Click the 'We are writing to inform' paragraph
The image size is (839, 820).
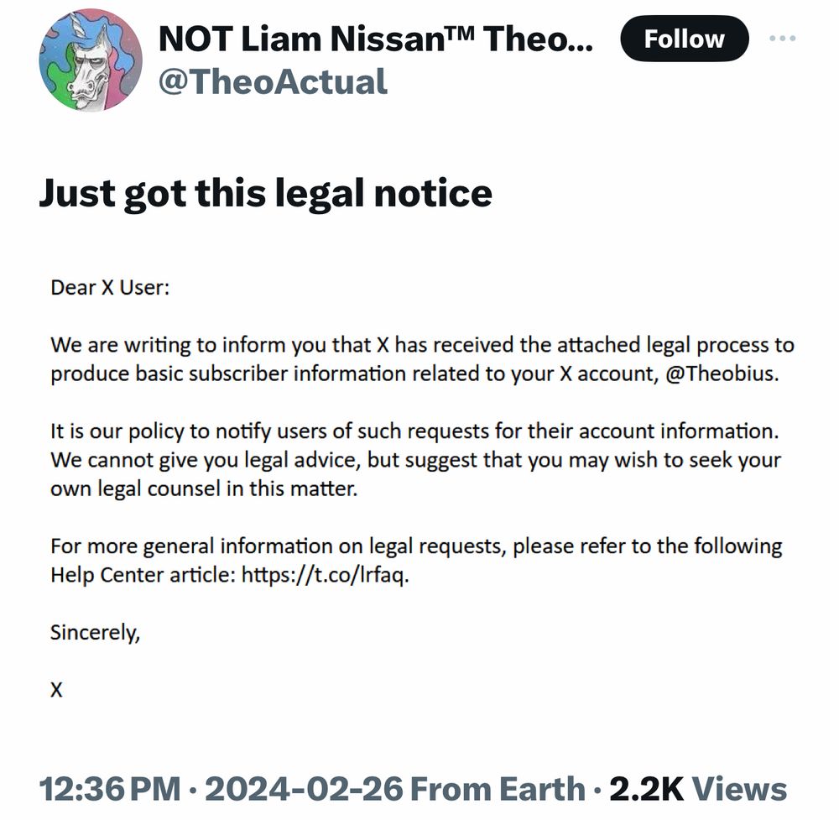(x=422, y=359)
